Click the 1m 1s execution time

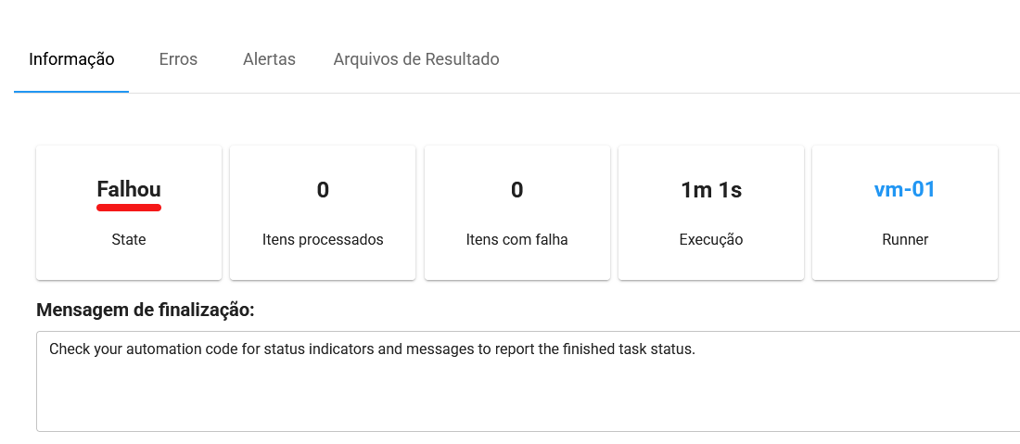click(711, 190)
